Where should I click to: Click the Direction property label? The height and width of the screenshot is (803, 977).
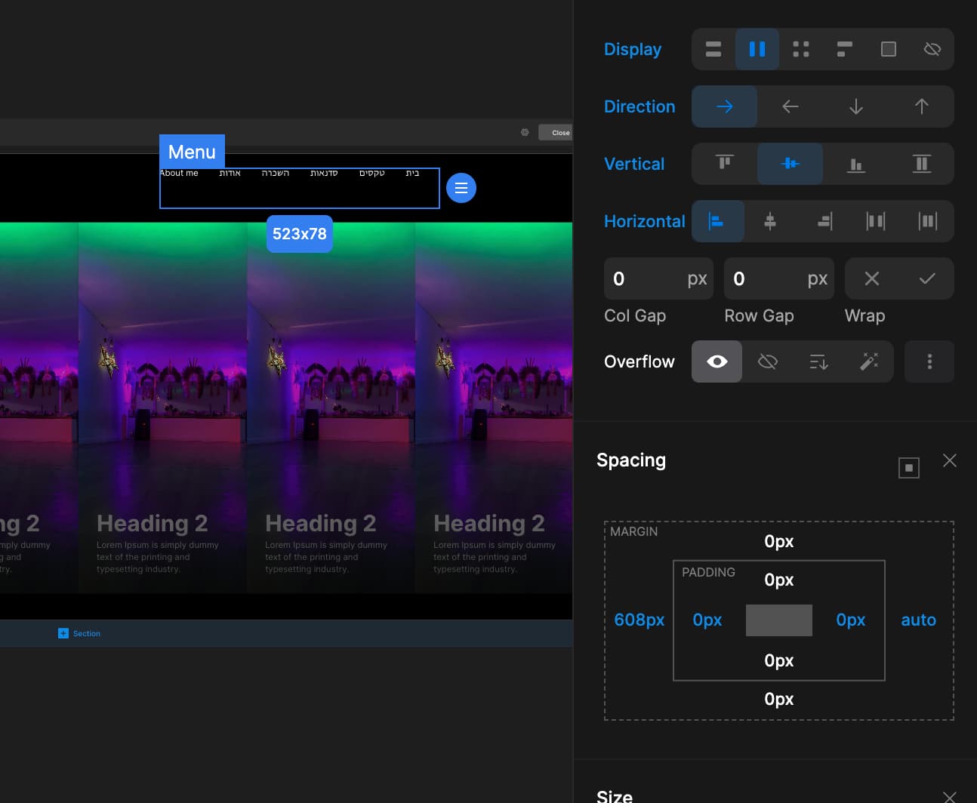pyautogui.click(x=640, y=106)
